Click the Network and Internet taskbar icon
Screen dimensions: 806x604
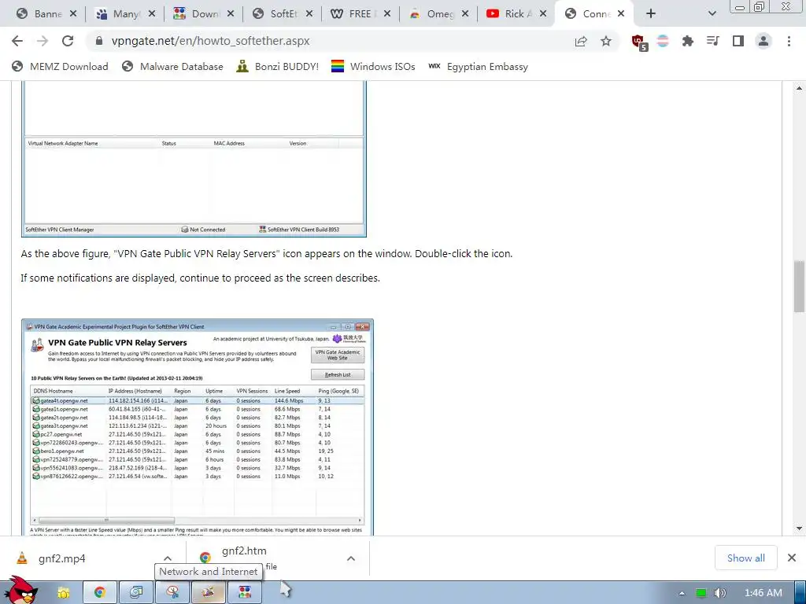(209, 593)
